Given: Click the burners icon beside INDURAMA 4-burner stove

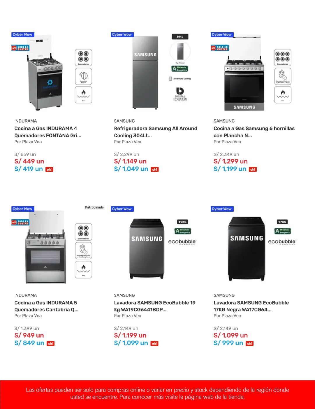Looking at the screenshot, I should pos(83,57).
